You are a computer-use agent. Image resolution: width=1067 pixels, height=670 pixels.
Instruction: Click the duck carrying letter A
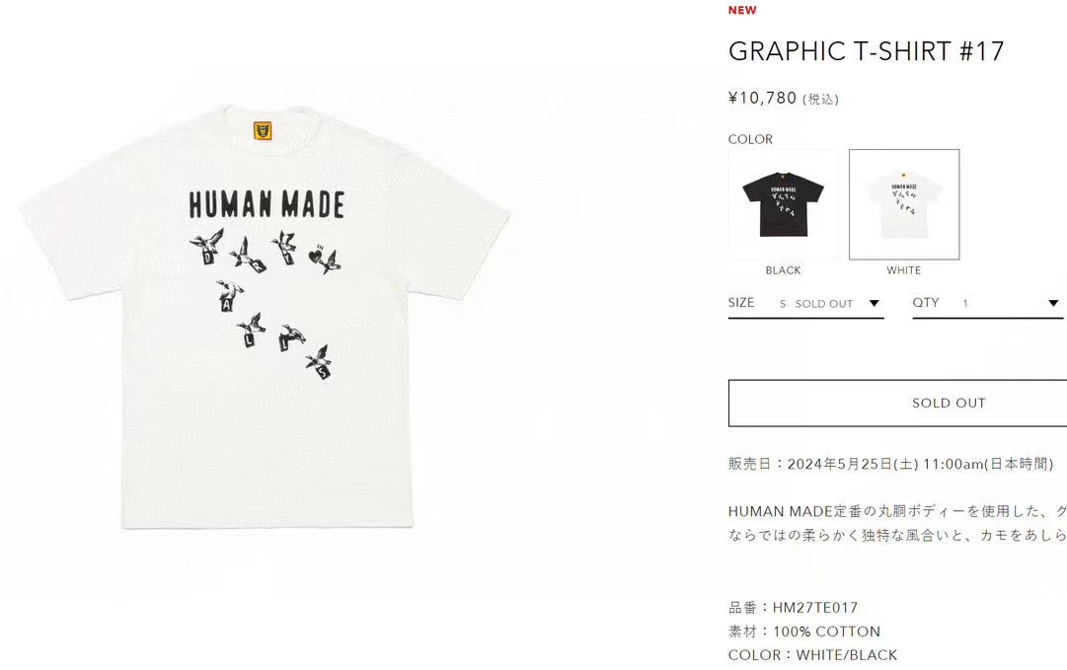click(x=229, y=295)
